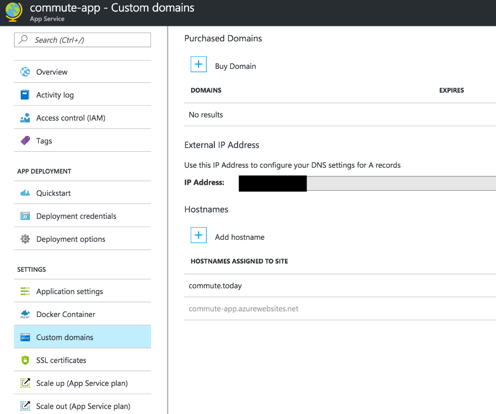Click the commute-app globe icon in header
The height and width of the screenshot is (414, 496).
(14, 12)
